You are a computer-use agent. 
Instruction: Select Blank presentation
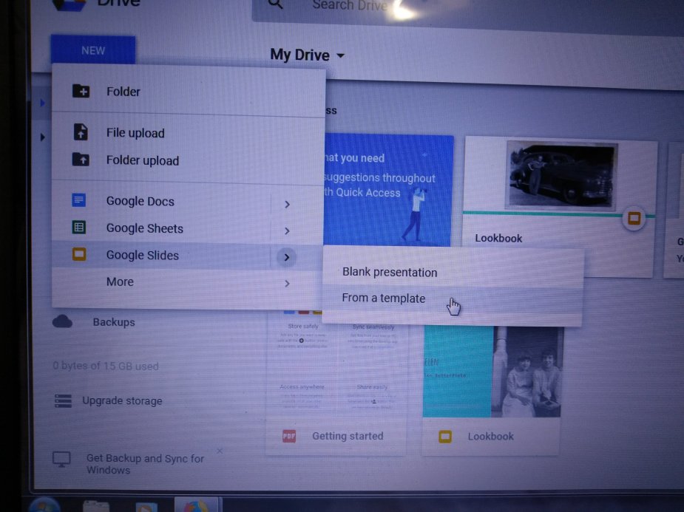click(390, 273)
